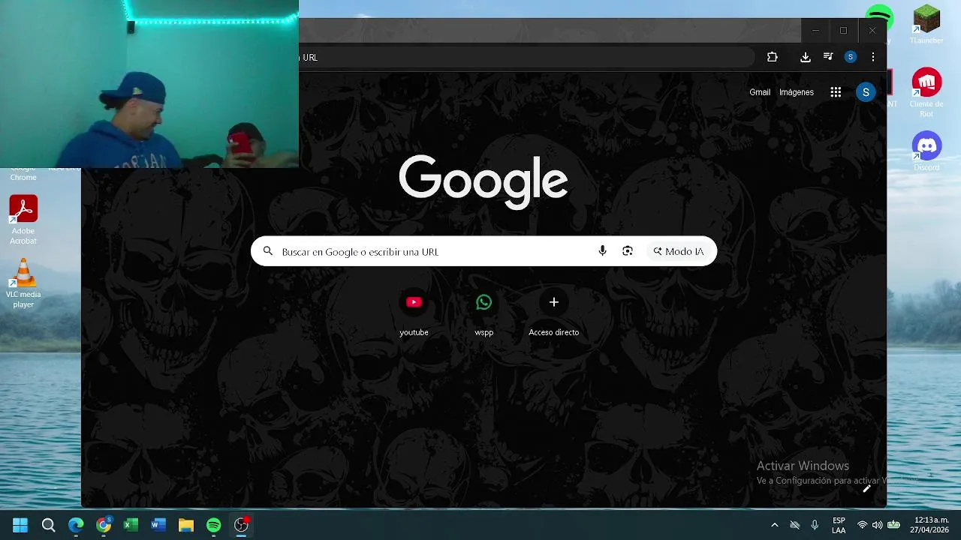The width and height of the screenshot is (961, 540).
Task: Open Cliente de Riot desktop shortcut
Action: [x=926, y=93]
